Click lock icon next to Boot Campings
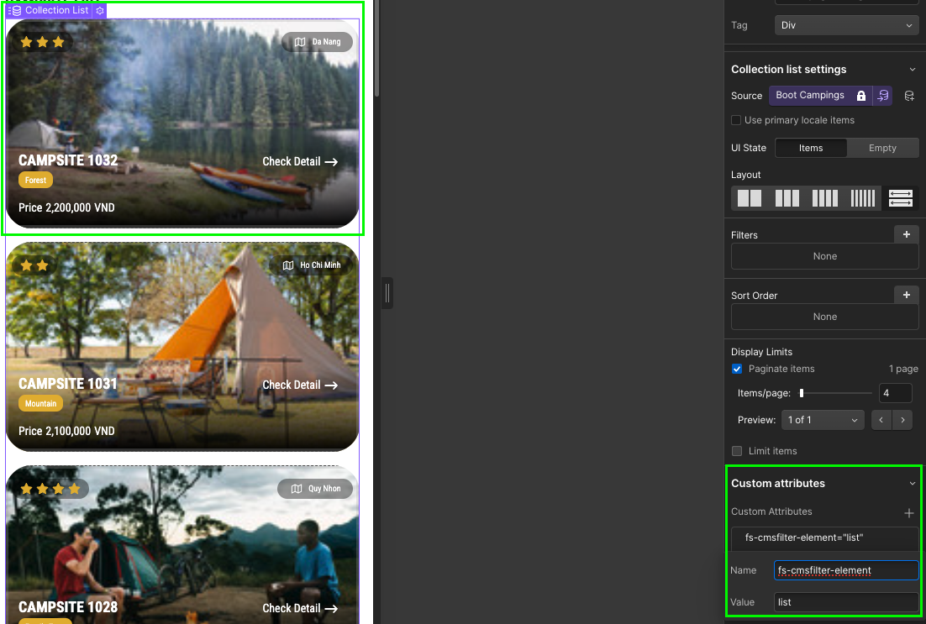 [861, 96]
